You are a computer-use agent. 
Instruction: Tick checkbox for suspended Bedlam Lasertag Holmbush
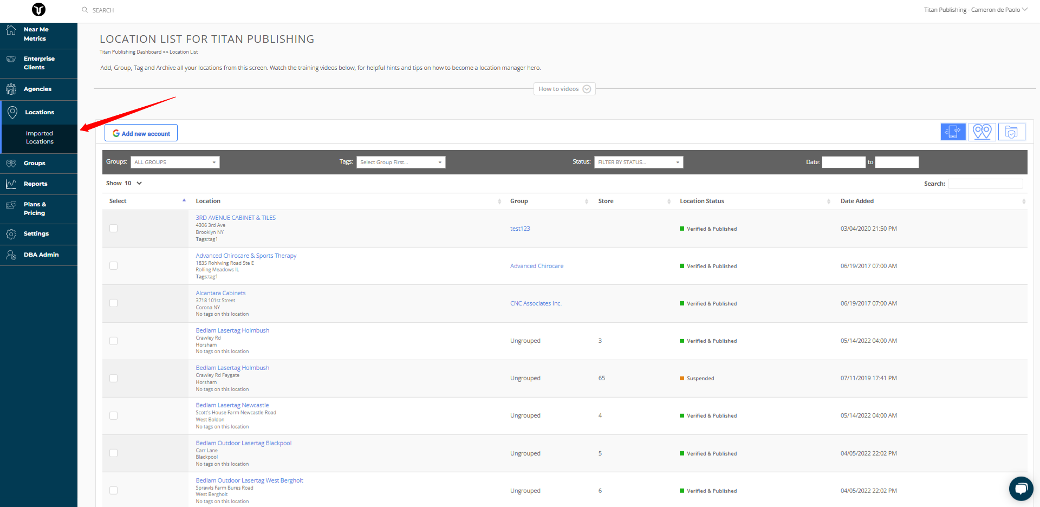[113, 378]
